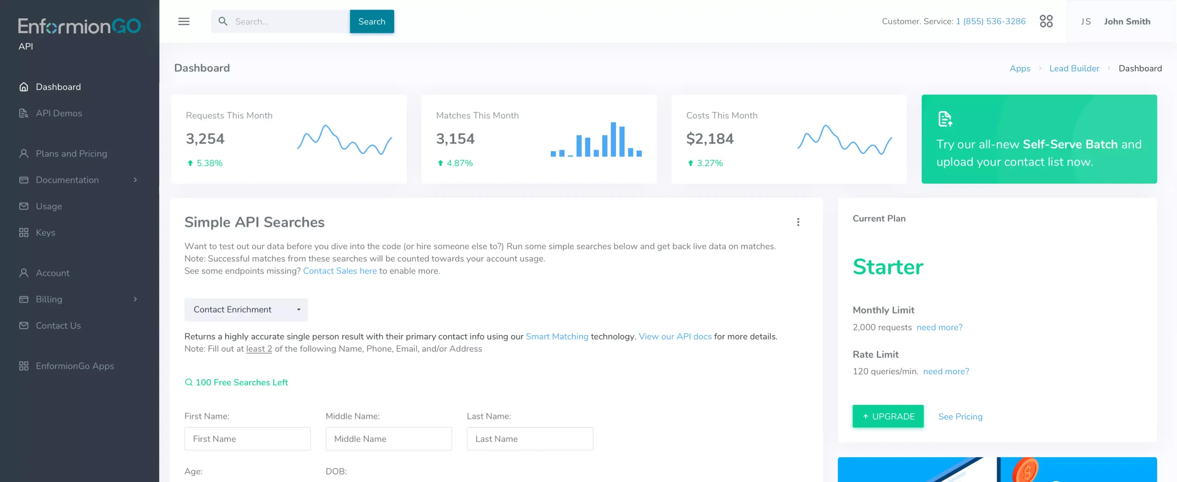Open the Smart Matching link

point(557,336)
